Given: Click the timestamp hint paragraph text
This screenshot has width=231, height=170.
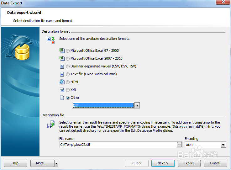Looking at the screenshot, I should [x=140, y=126].
